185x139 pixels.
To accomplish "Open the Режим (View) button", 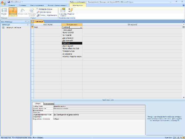I will click(4, 12).
